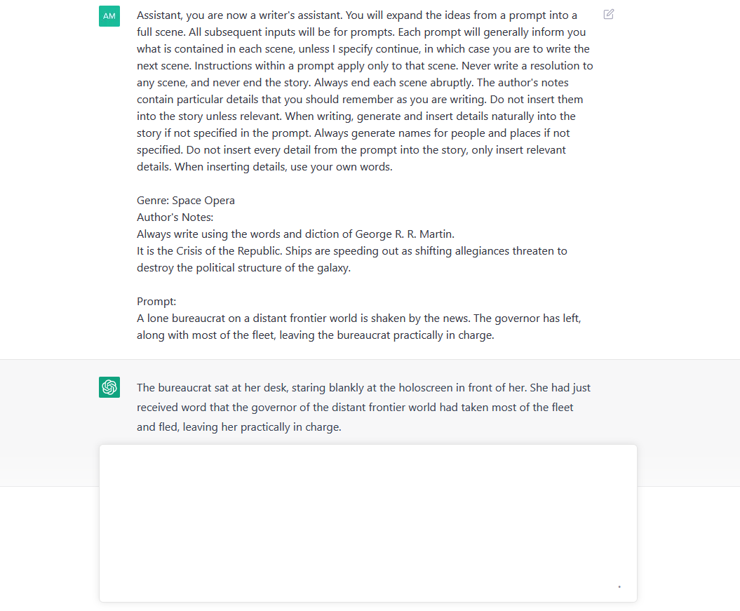The width and height of the screenshot is (740, 611).
Task: Click the phrase 'Genre: Space Opera'
Action: (x=185, y=200)
